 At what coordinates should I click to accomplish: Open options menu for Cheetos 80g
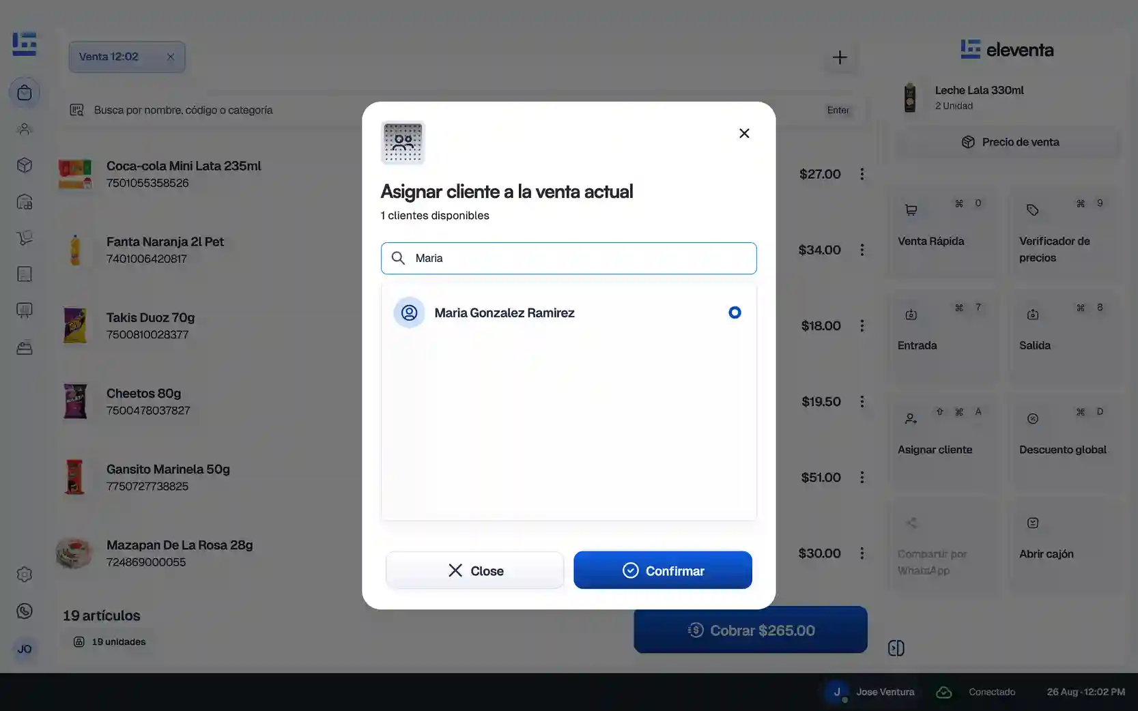[x=862, y=401]
